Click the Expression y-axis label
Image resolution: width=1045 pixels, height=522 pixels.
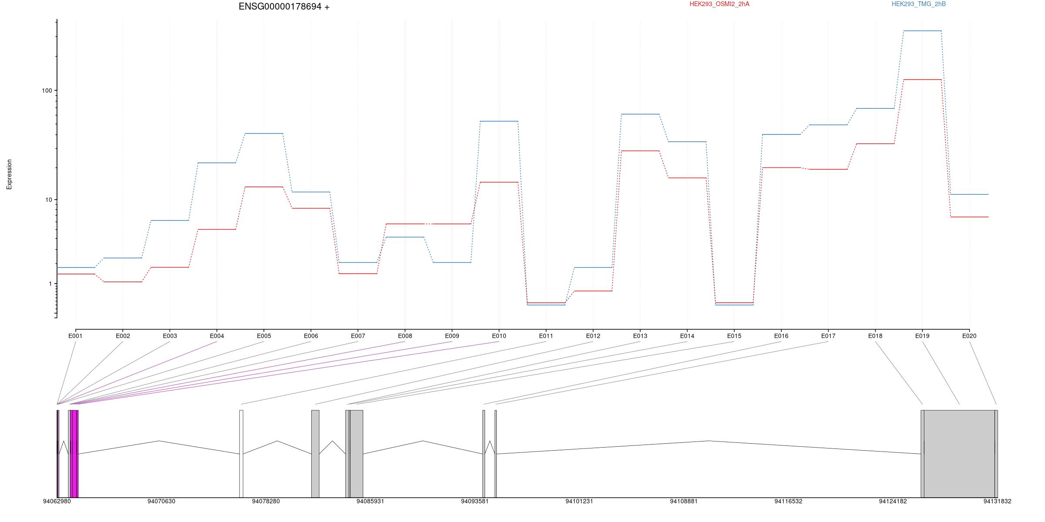[9, 174]
